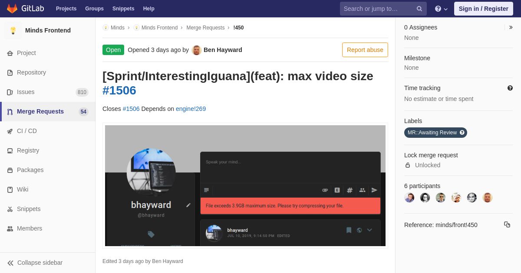
Task: Click Ben Hayward's author avatar
Action: tap(197, 50)
